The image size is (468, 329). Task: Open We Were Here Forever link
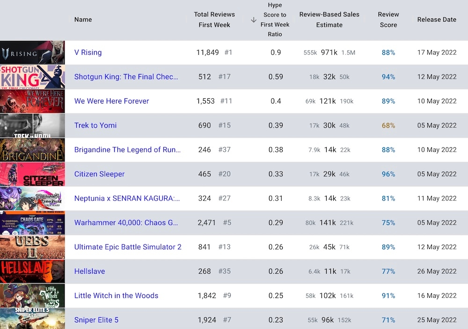click(111, 101)
